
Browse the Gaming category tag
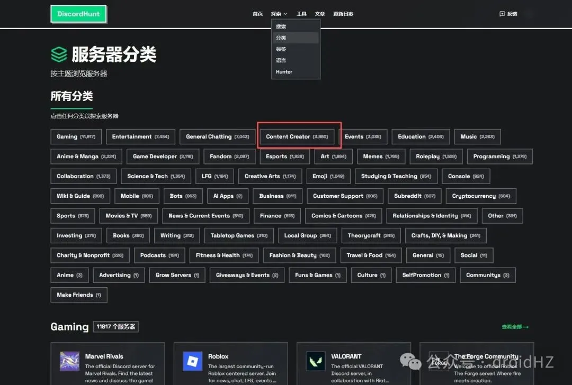[76, 136]
